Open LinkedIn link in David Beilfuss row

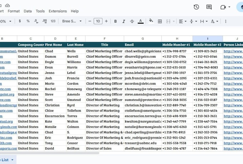(233, 149)
